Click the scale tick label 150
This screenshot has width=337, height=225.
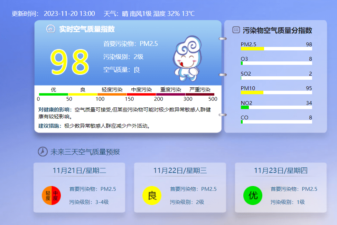129,99
